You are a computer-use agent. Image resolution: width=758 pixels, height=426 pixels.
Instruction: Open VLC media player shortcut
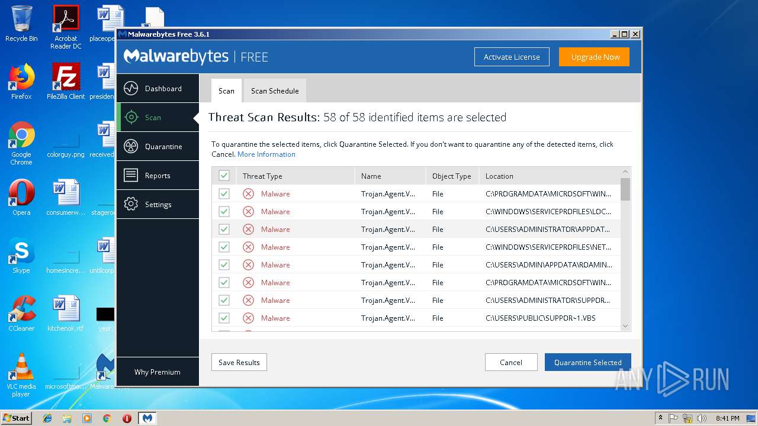click(x=21, y=375)
